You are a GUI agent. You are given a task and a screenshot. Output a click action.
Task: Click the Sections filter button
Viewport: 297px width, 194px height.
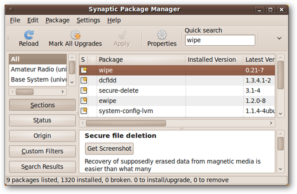[42, 105]
